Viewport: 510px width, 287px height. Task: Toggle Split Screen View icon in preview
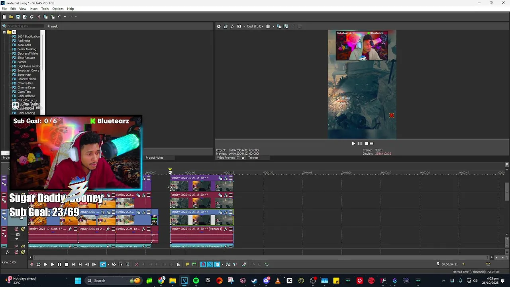239,26
